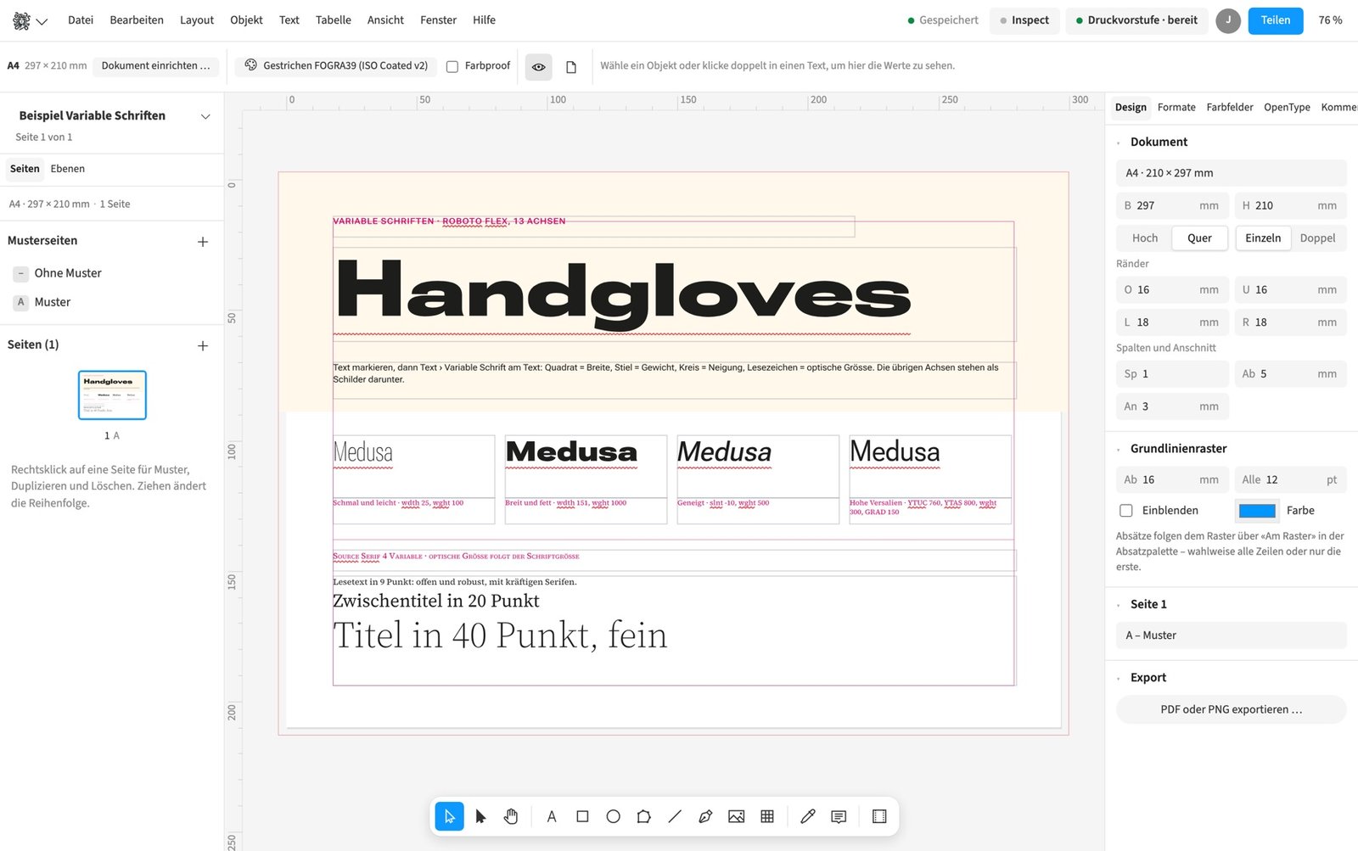
Task: Open the Layout menu
Action: coord(197,20)
